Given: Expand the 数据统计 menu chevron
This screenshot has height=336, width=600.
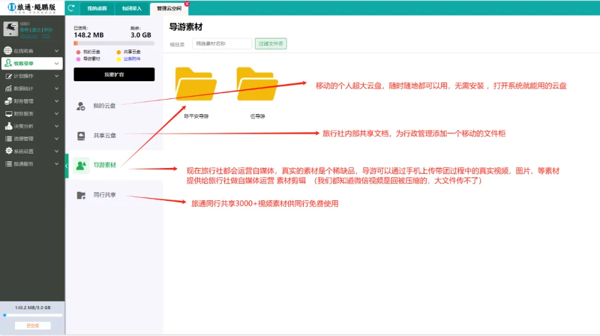Looking at the screenshot, I should 57,88.
